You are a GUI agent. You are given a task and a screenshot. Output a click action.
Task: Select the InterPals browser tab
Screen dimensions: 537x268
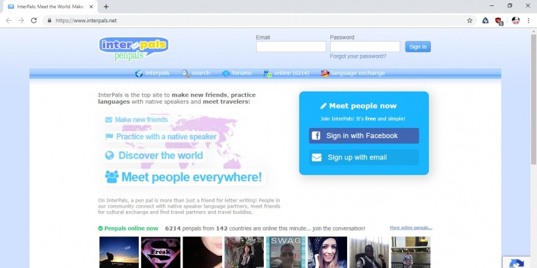point(50,7)
